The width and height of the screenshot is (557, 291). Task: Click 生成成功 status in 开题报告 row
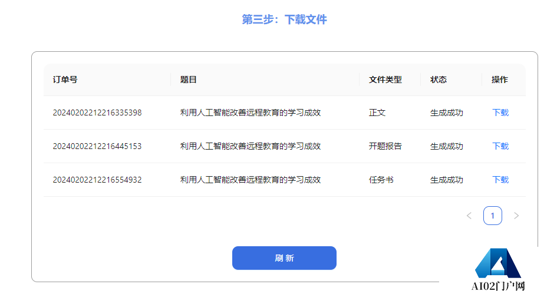[x=447, y=146]
